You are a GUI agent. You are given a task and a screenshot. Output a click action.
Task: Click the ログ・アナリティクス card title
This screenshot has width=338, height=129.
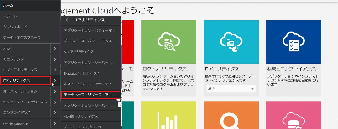164,69
